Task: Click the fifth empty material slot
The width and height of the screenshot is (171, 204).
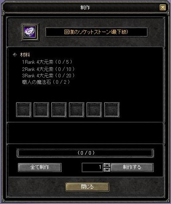Action: (94, 110)
